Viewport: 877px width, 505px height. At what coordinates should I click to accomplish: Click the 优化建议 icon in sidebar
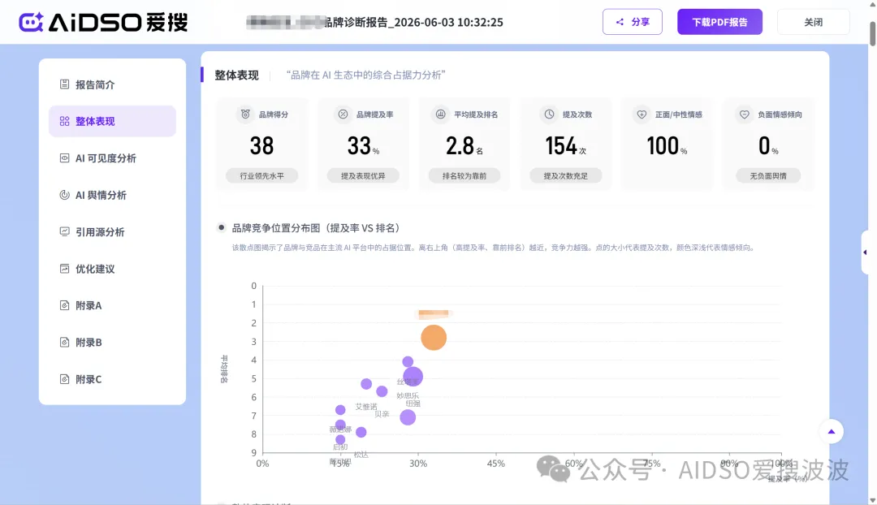pos(64,269)
